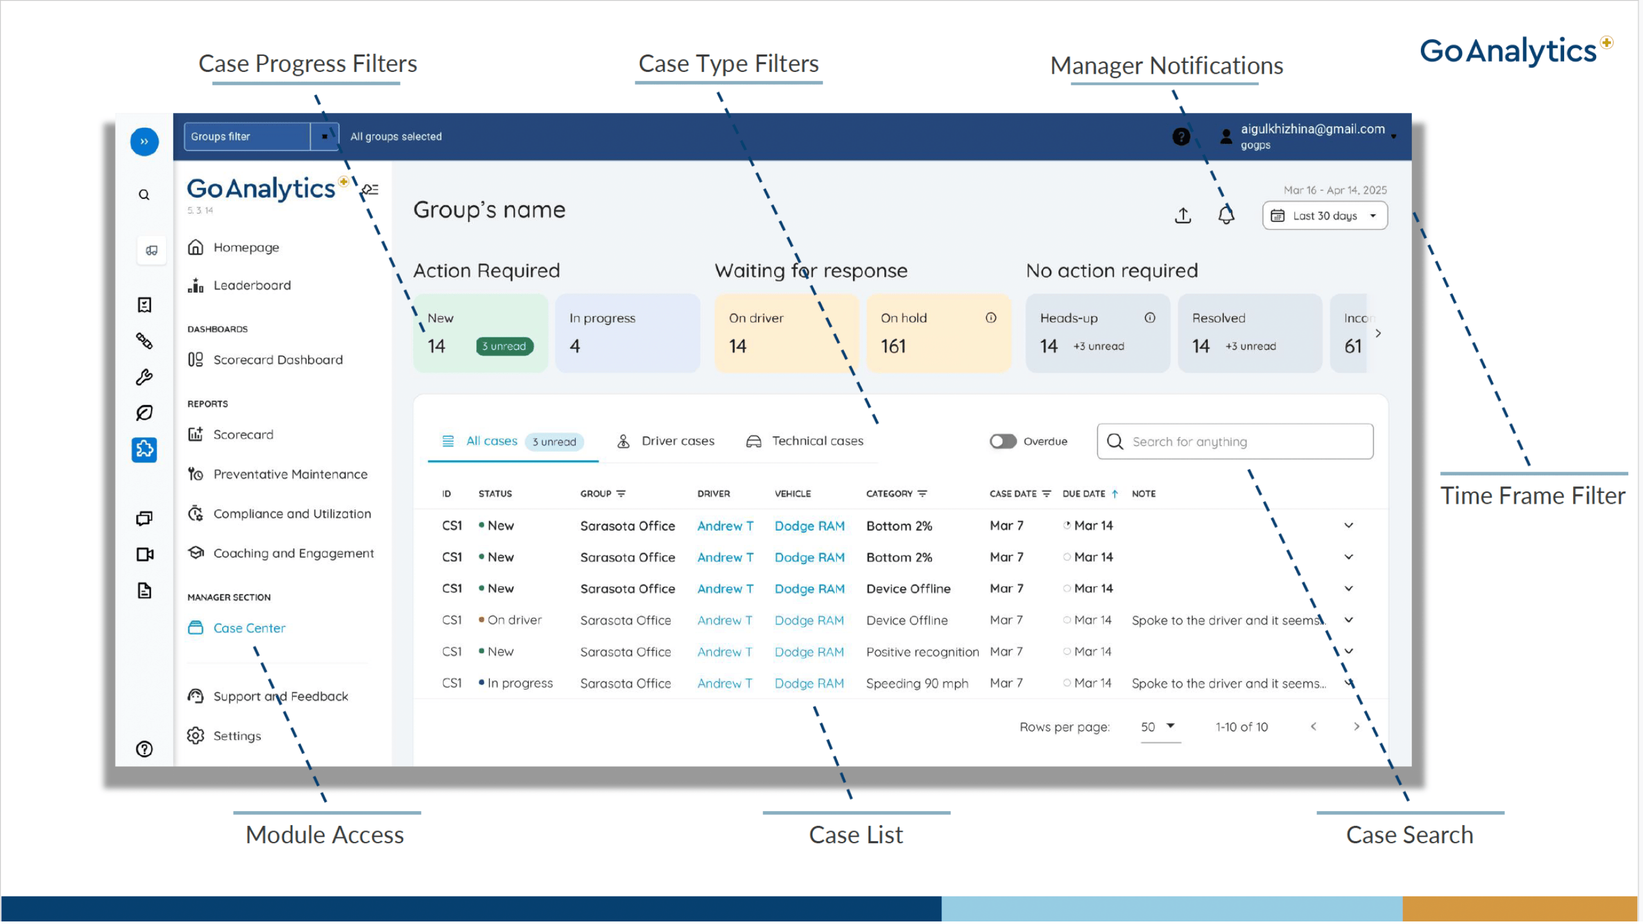The height and width of the screenshot is (924, 1643).
Task: Click the Search for anything field
Action: click(1235, 442)
